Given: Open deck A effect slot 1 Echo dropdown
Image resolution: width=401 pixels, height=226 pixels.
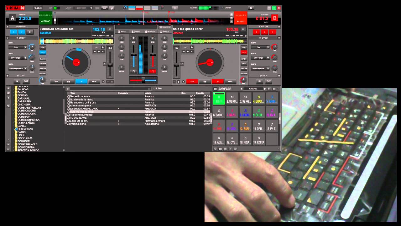Looking at the screenshot, I should pos(18,47).
